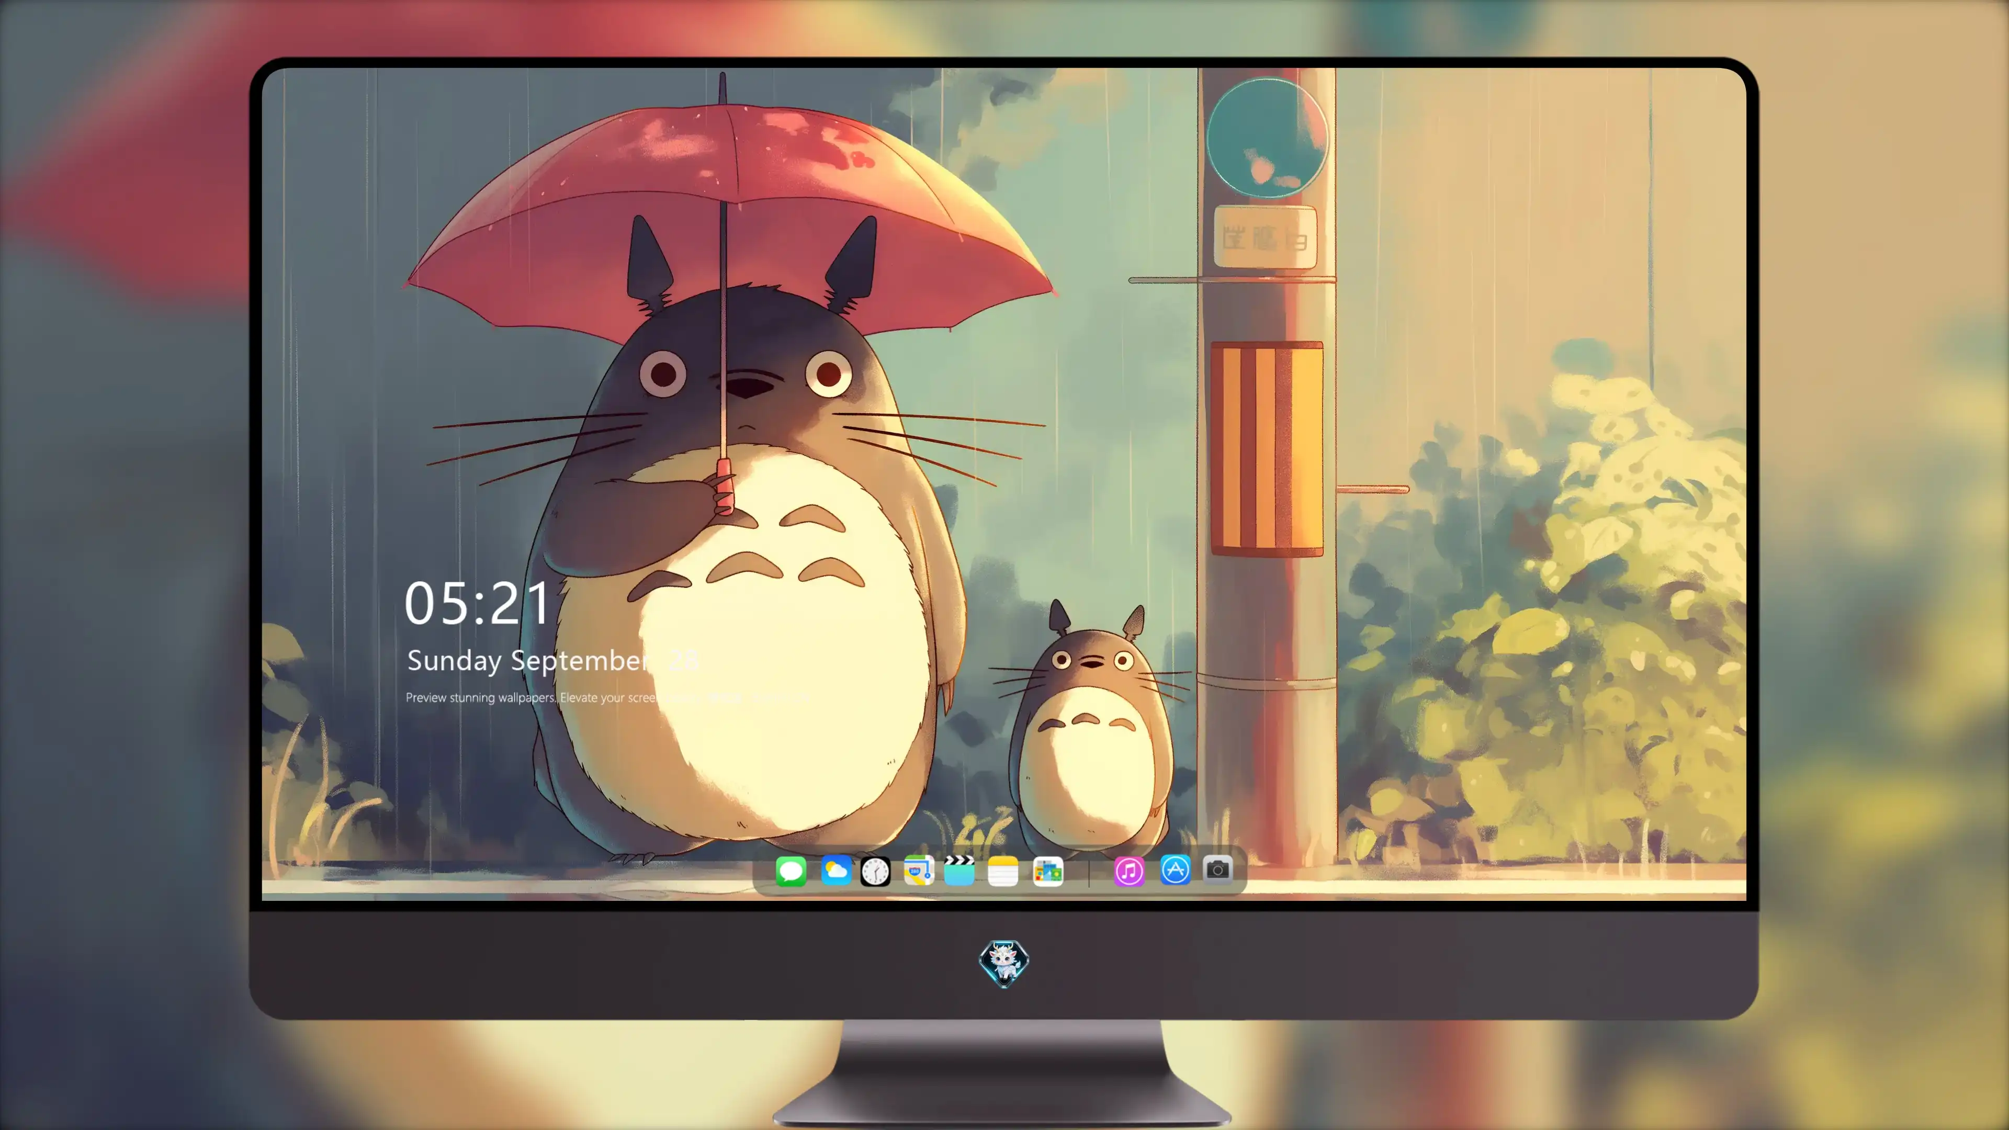Viewport: 2009px width, 1130px height.
Task: Open the Maps app in the dock
Action: click(919, 871)
